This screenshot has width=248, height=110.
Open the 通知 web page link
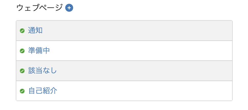(35, 30)
